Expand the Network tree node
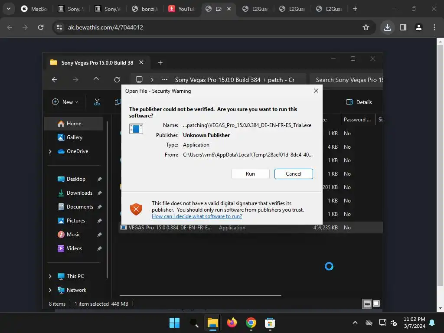This screenshot has width=444, height=333. (x=50, y=290)
